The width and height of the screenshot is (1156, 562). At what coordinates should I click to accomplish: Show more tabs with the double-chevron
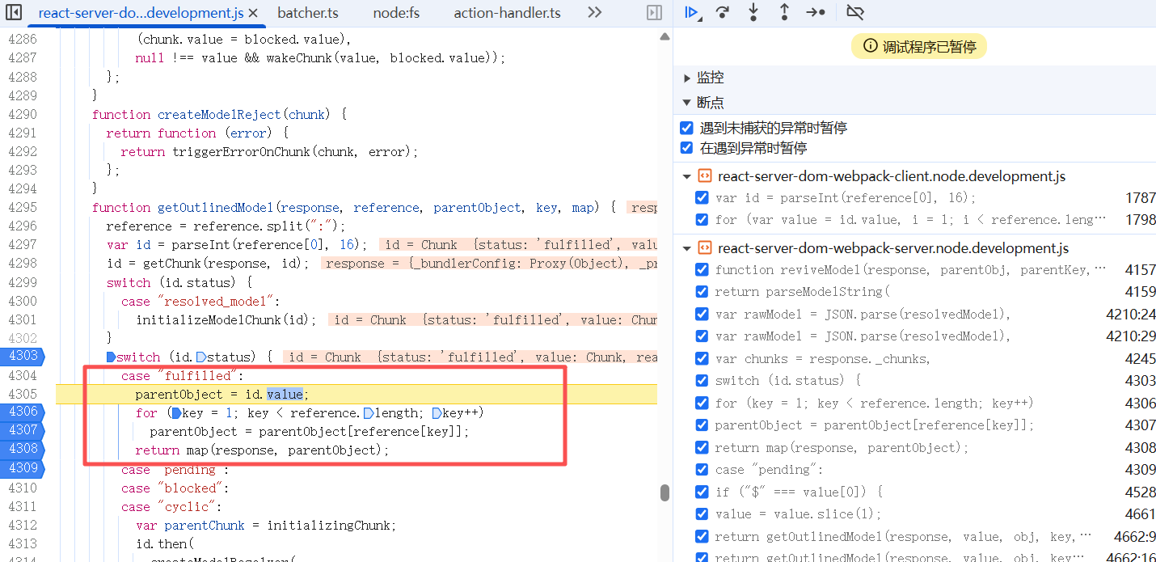coord(594,13)
